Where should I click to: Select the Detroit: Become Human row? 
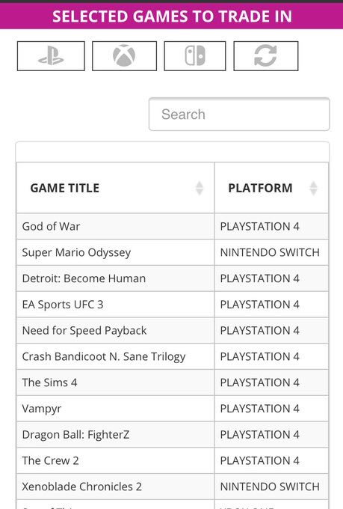173,278
